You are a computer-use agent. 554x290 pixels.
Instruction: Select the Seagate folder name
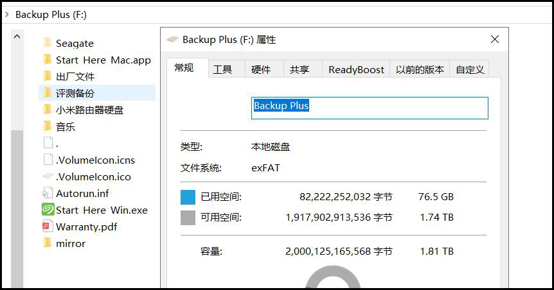(75, 43)
